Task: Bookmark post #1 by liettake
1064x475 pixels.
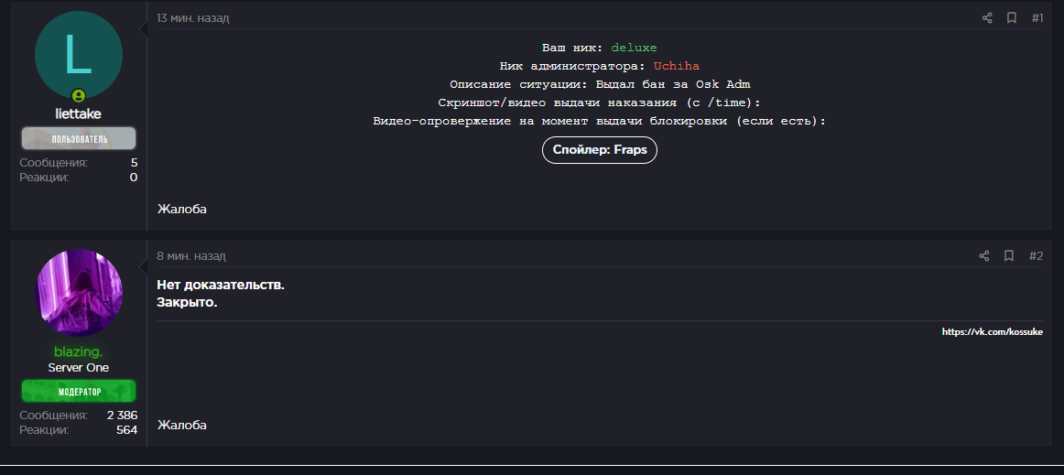Action: pos(1012,18)
